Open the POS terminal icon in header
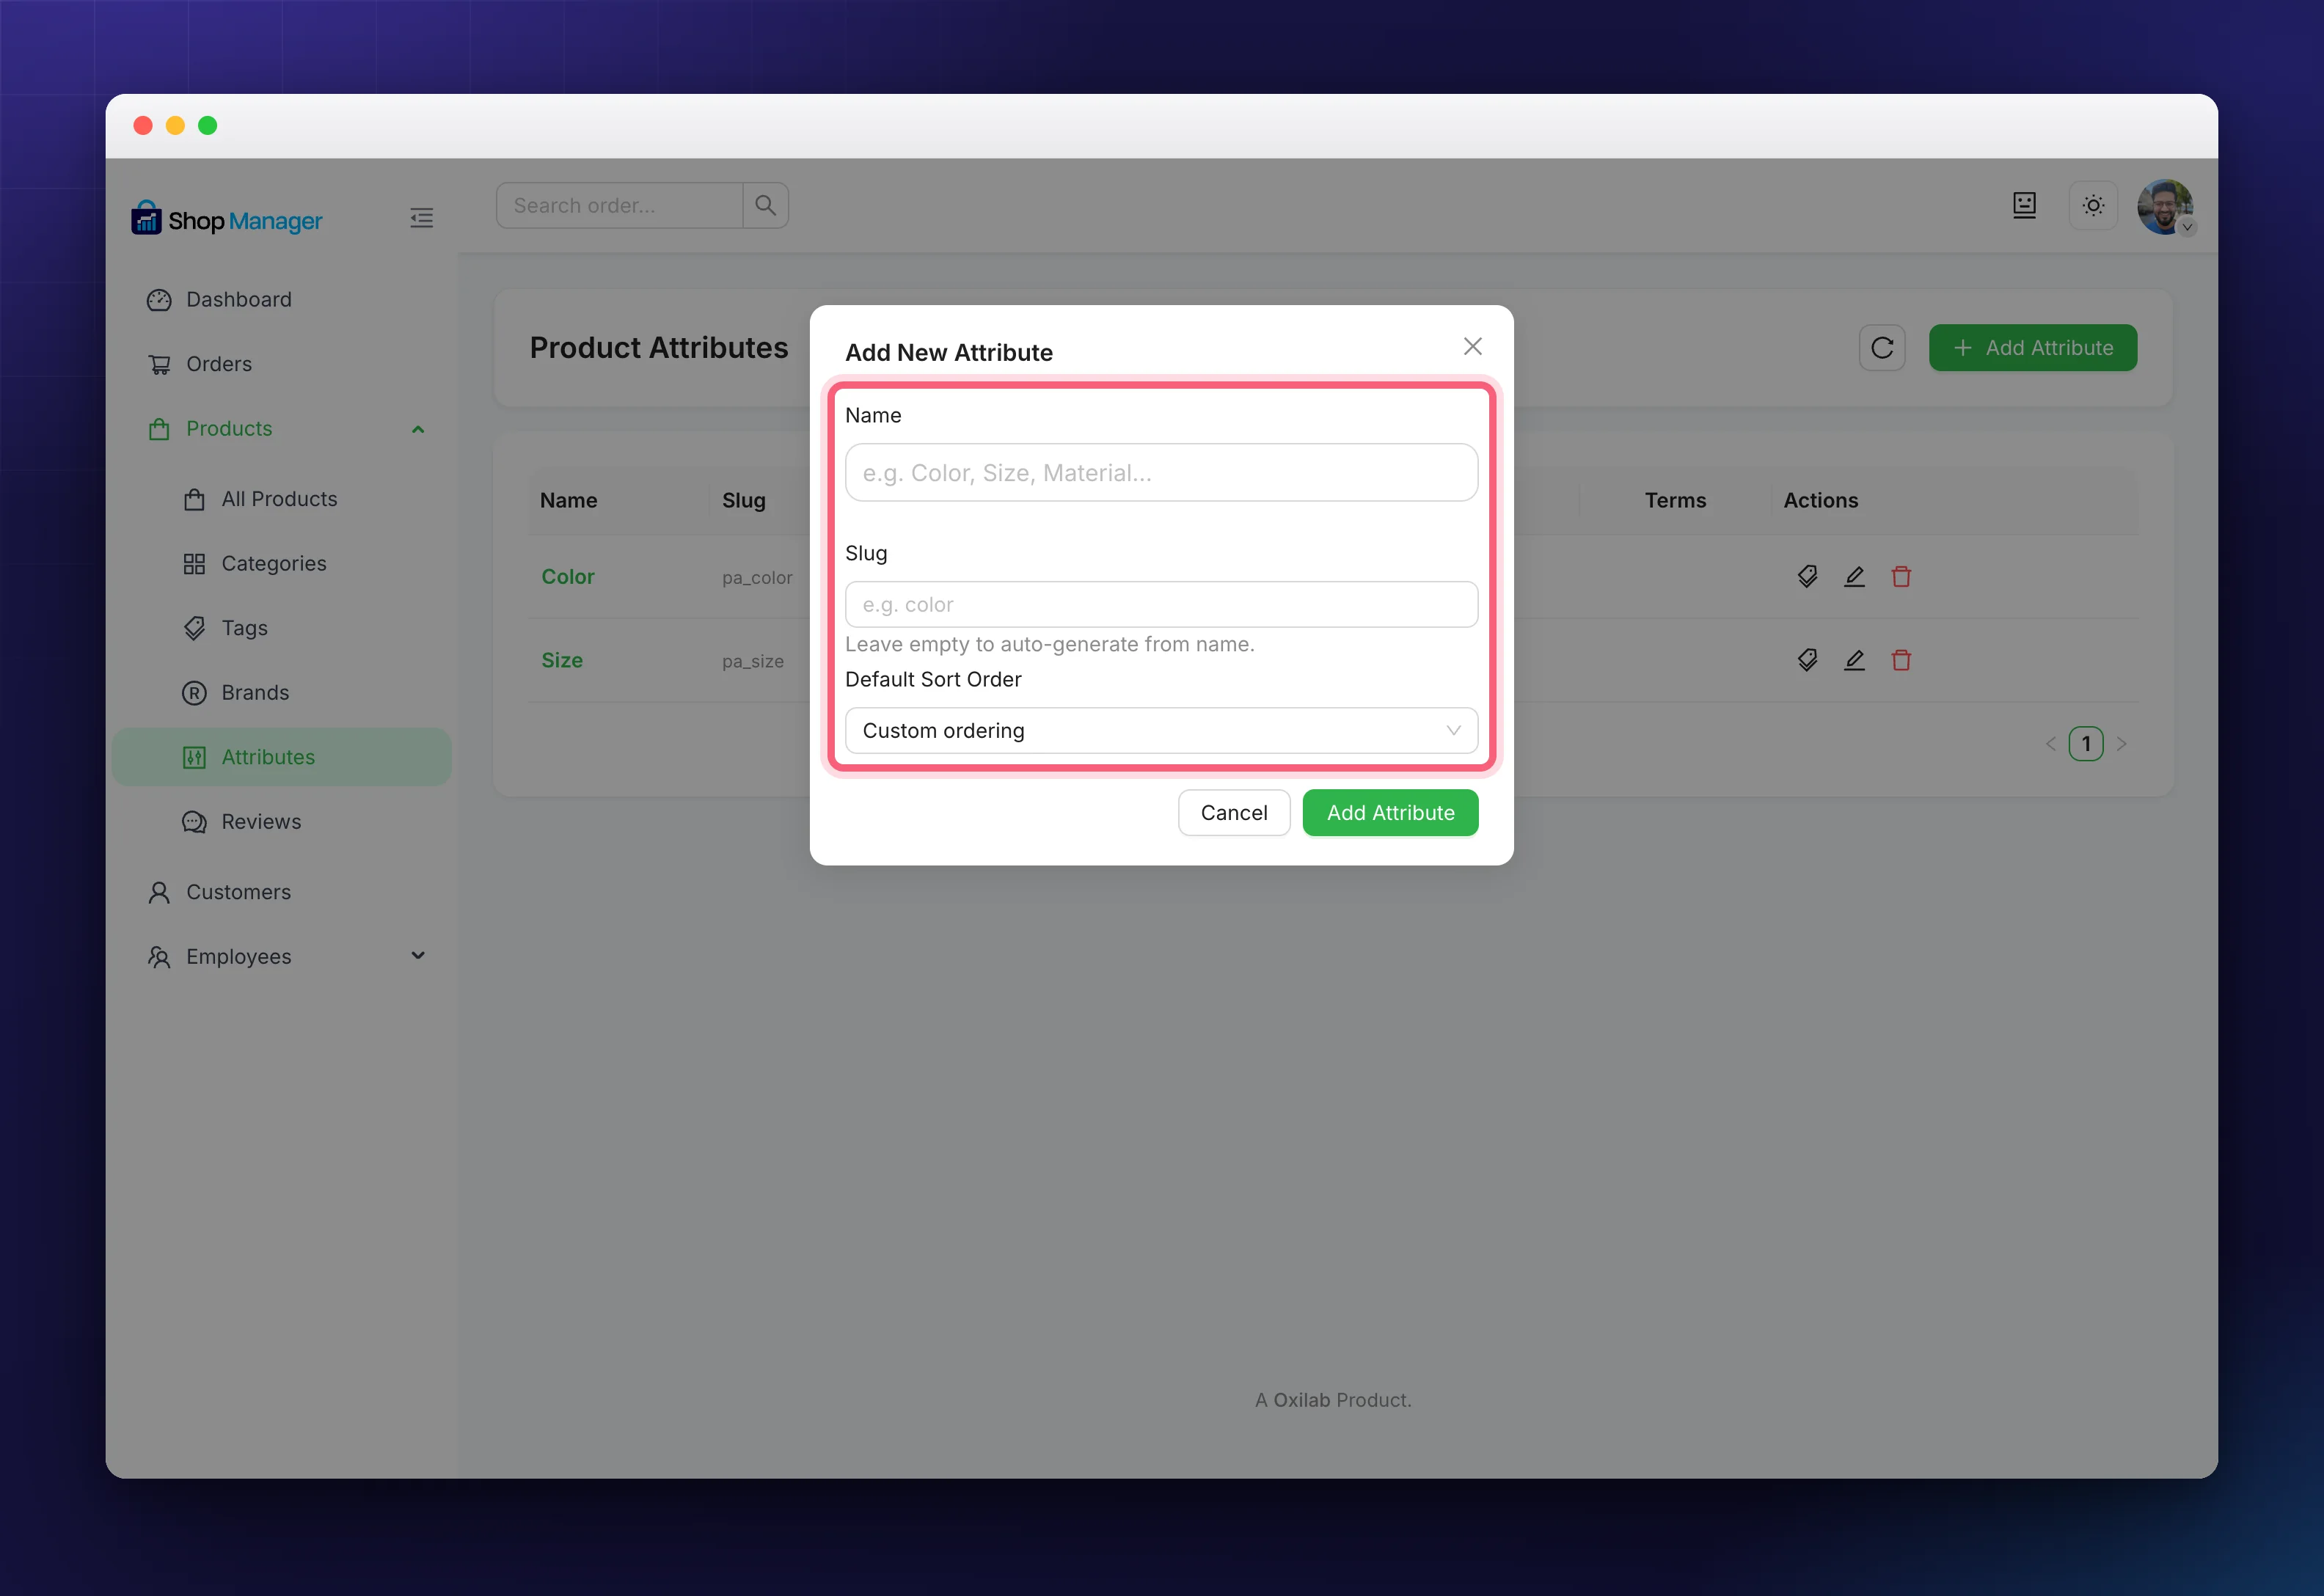The height and width of the screenshot is (1596, 2324). (x=2024, y=205)
